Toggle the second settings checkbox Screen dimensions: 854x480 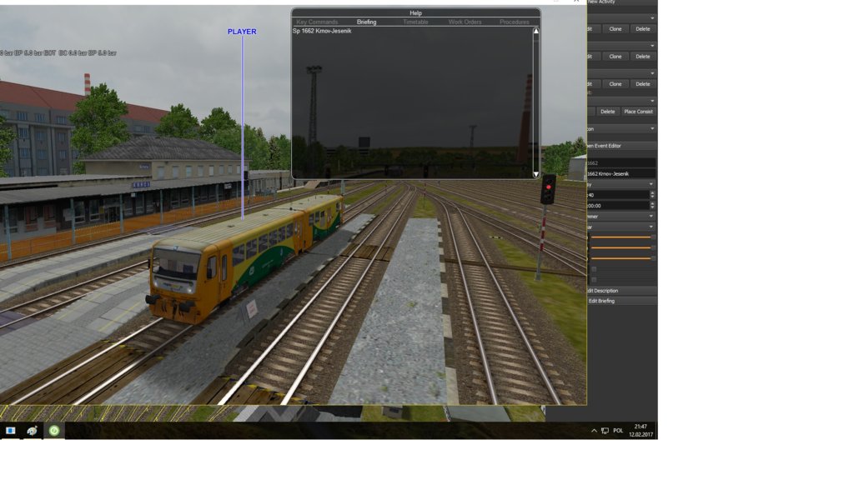click(594, 279)
